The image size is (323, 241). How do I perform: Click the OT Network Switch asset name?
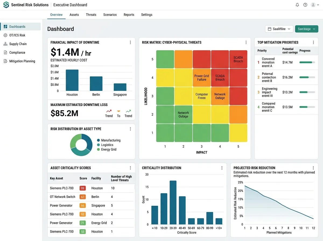[63, 197]
